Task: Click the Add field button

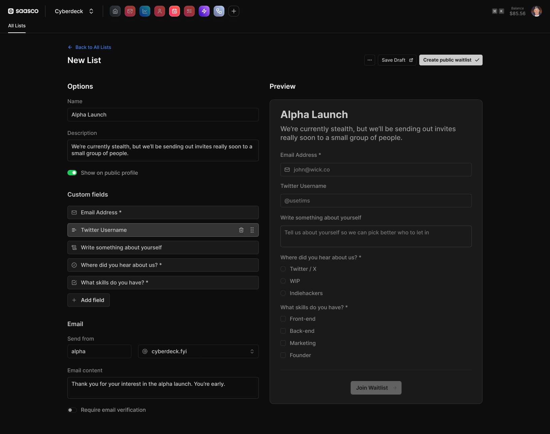Action: point(89,300)
